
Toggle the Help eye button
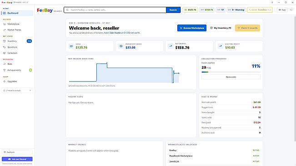(x=282, y=10)
